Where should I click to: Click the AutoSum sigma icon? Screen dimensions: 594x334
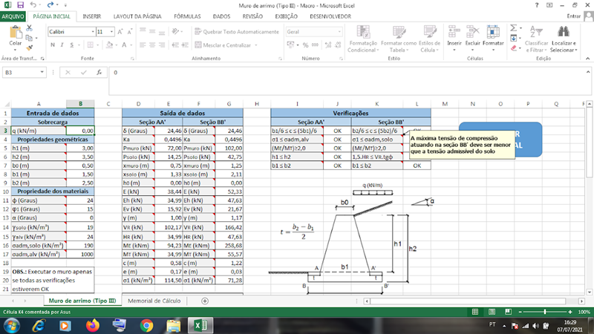click(513, 28)
